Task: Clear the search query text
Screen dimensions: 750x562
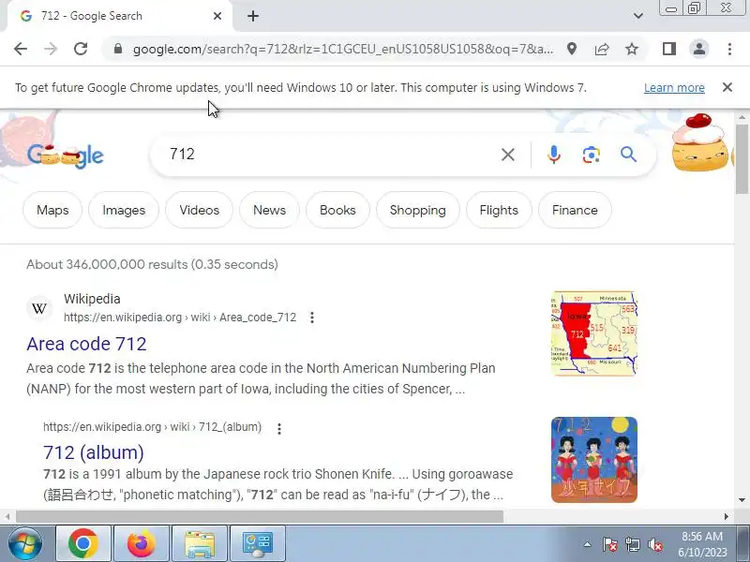Action: coord(508,155)
